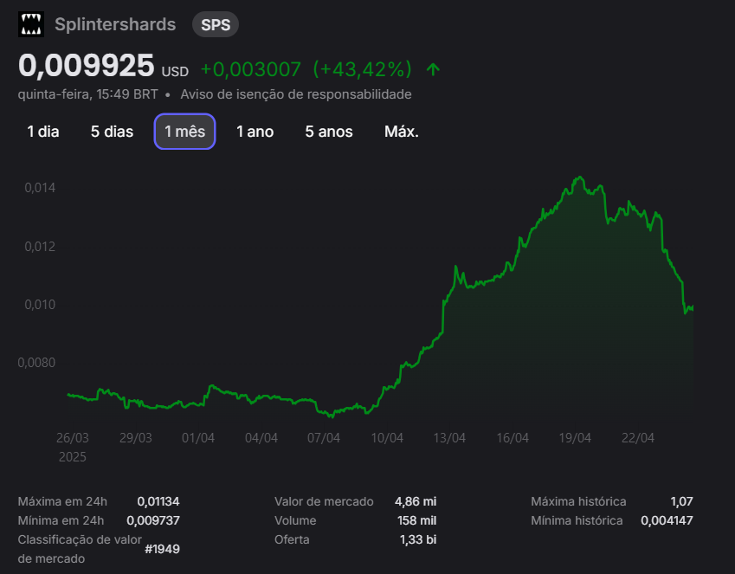The image size is (735, 574).
Task: Click the 0,014 y-axis label
Action: pos(40,188)
